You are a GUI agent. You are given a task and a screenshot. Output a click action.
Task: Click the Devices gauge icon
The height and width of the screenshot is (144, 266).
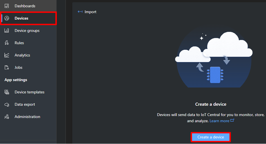7,18
